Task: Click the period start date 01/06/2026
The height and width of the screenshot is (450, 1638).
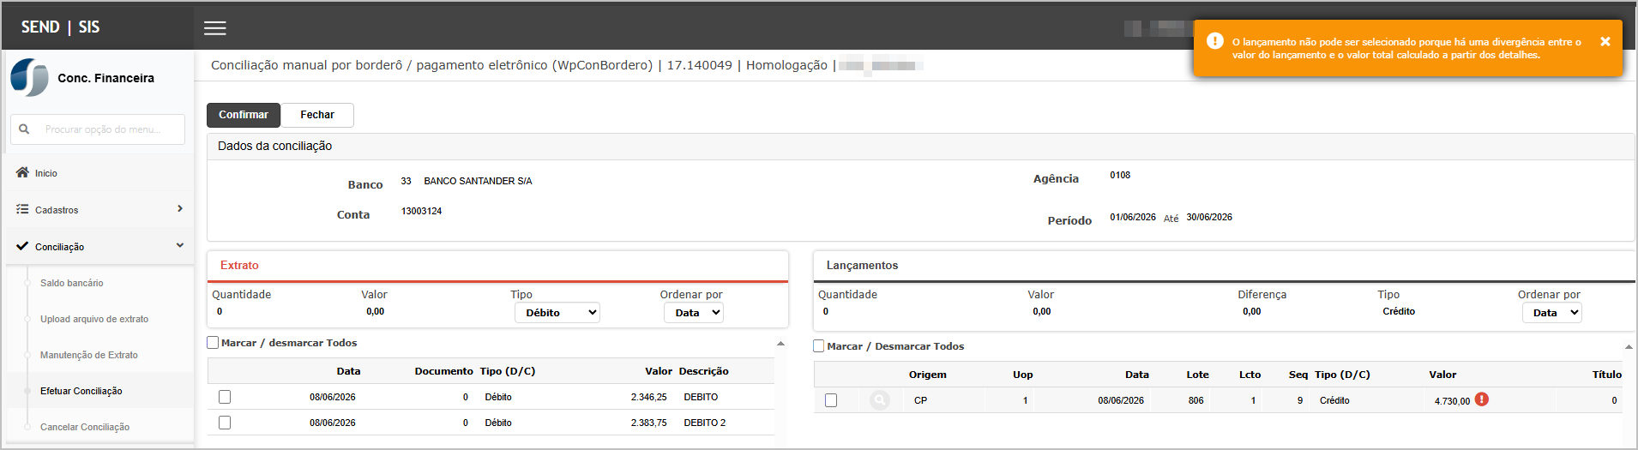Action: point(1133,217)
